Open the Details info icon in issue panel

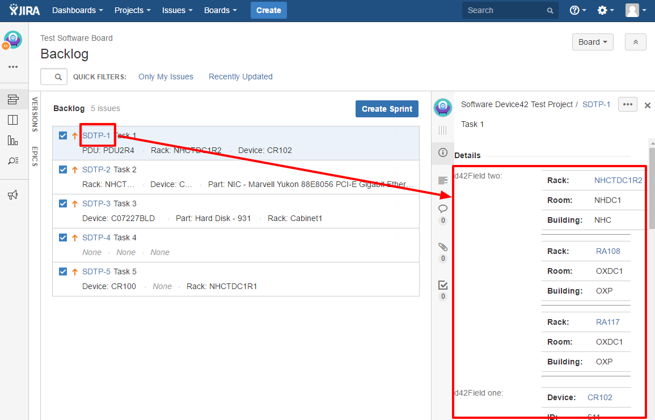[443, 153]
